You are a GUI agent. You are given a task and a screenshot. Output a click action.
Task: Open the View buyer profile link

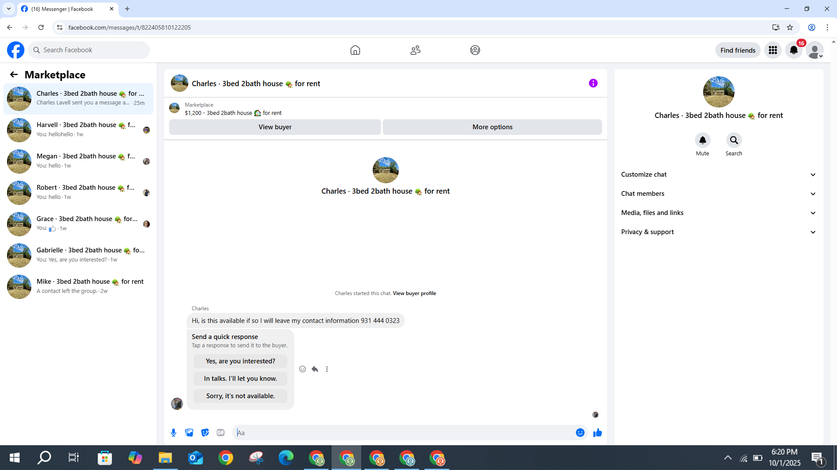414,293
